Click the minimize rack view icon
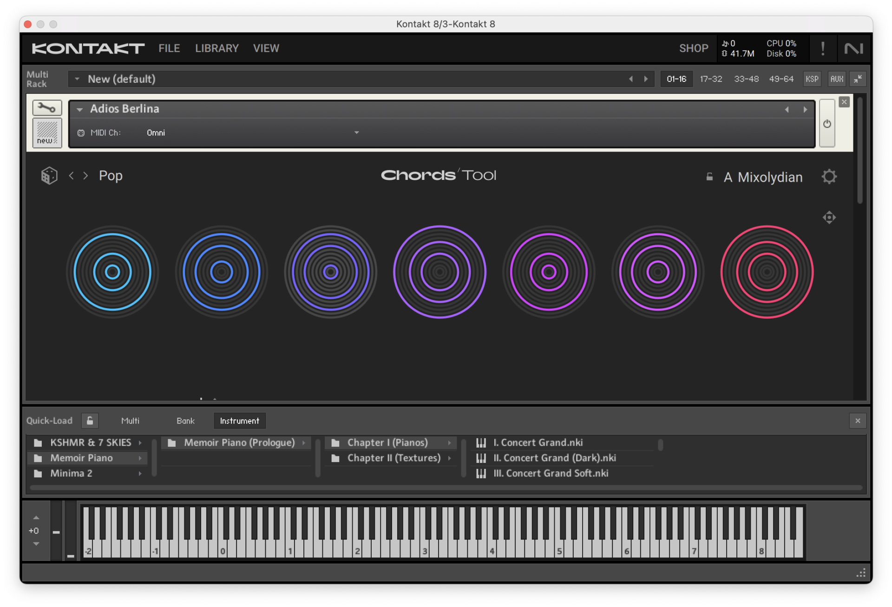 (858, 79)
